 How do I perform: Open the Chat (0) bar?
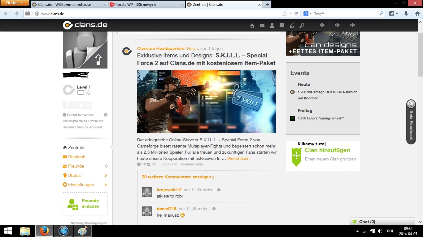pos(382,221)
